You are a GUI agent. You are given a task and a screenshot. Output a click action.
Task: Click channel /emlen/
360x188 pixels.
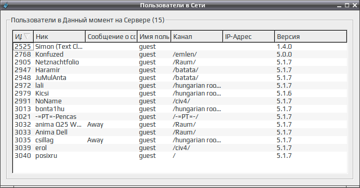pyautogui.click(x=185, y=55)
